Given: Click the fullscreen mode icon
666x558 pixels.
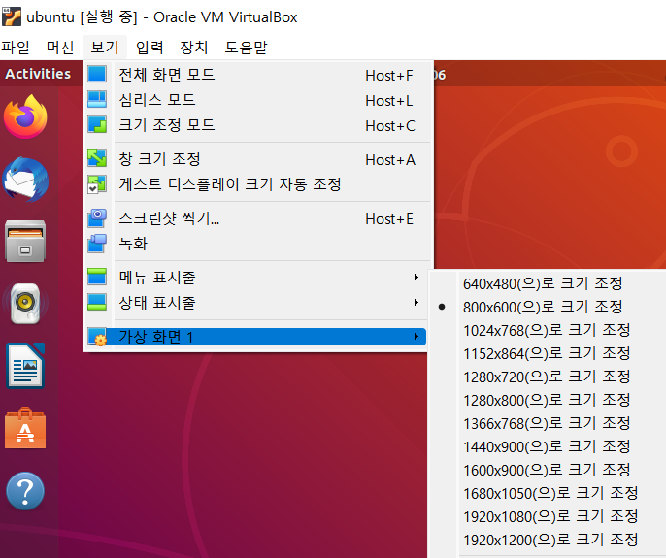Looking at the screenshot, I should click(97, 75).
